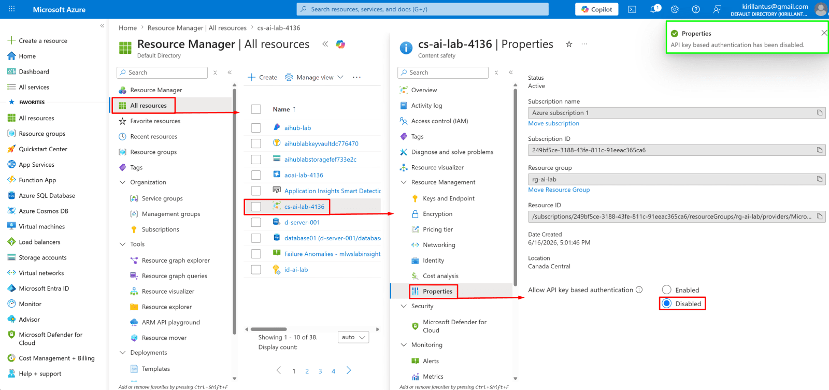Image resolution: width=829 pixels, height=390 pixels.
Task: Check the select-all checkbox beside Name
Action: coord(256,109)
